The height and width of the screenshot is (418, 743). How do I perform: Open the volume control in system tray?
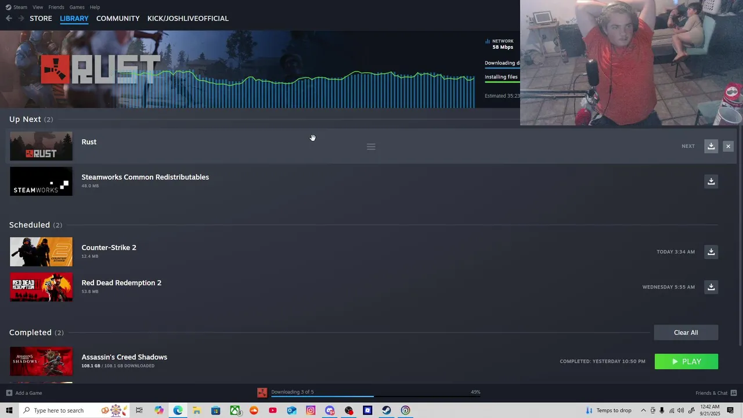681,410
